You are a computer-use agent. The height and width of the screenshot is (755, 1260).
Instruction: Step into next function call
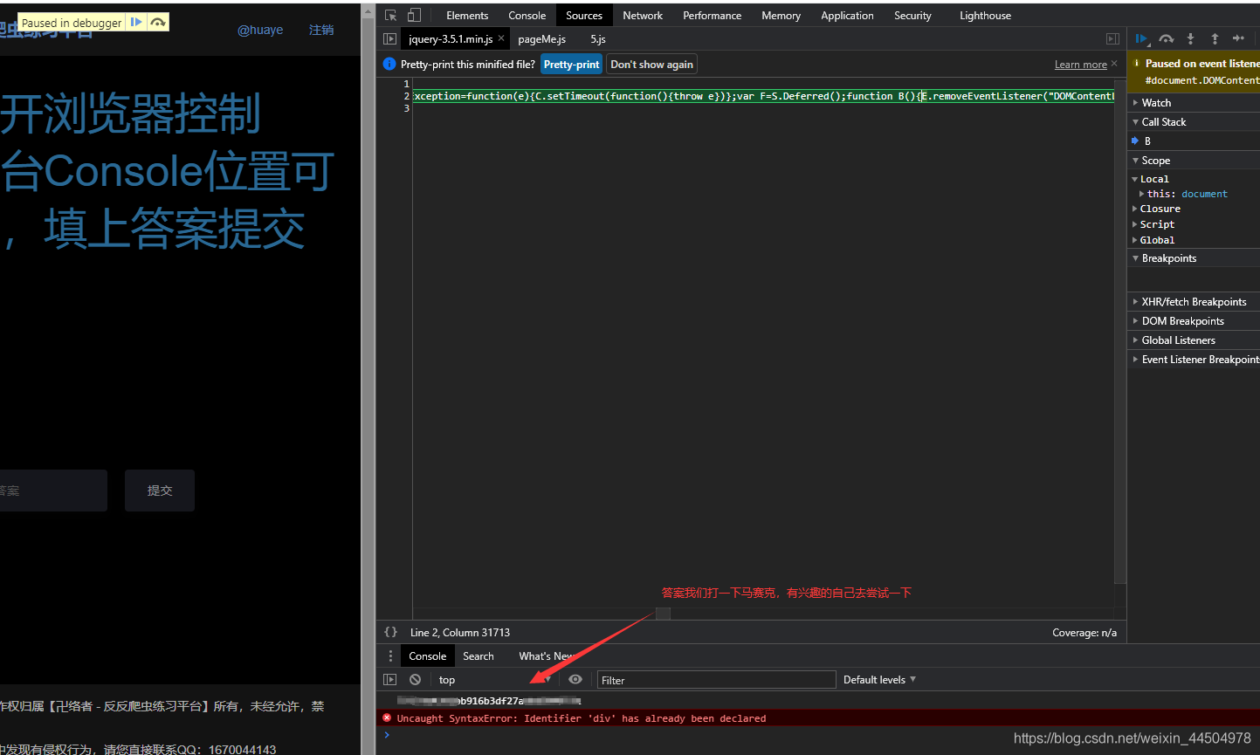(1190, 38)
